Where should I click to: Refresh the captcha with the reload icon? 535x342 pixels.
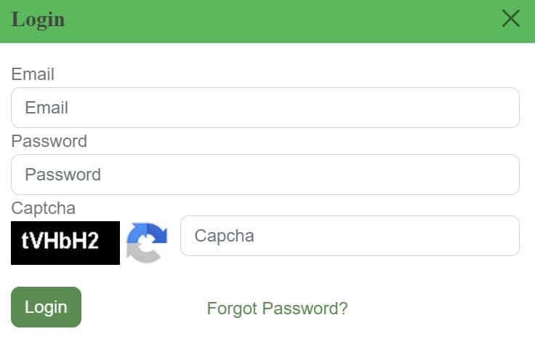[x=147, y=242]
